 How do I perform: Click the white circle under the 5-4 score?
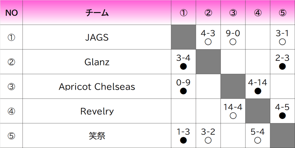click(258, 141)
